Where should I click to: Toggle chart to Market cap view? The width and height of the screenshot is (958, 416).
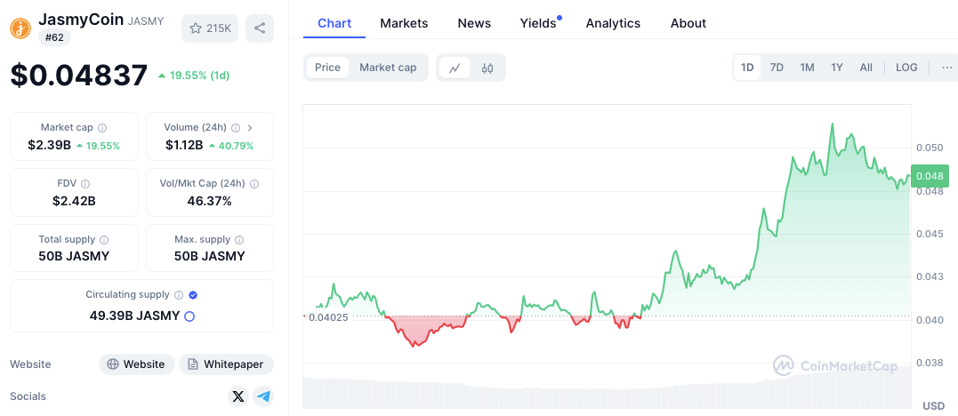click(x=388, y=68)
